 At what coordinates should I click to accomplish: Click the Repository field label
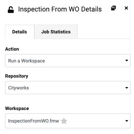(17, 76)
